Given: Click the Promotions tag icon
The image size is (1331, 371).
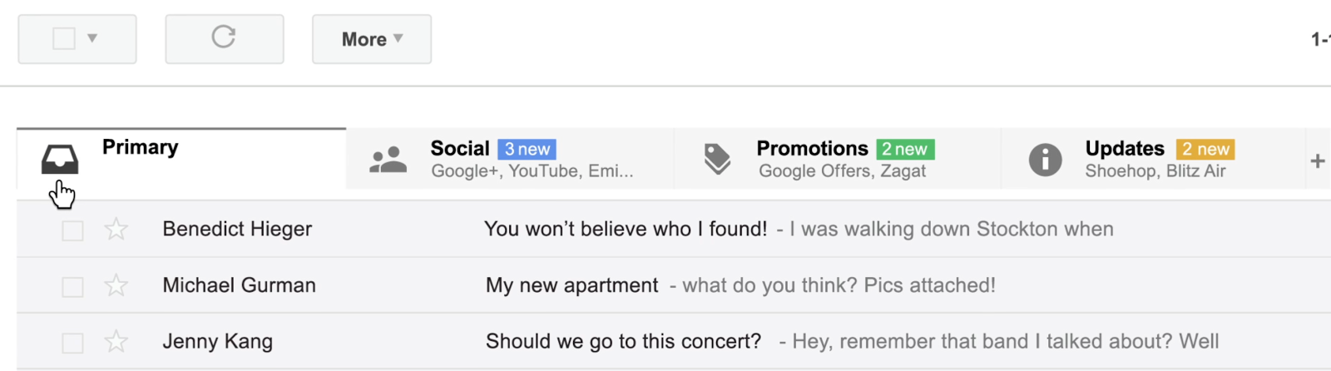Looking at the screenshot, I should pos(717,159).
